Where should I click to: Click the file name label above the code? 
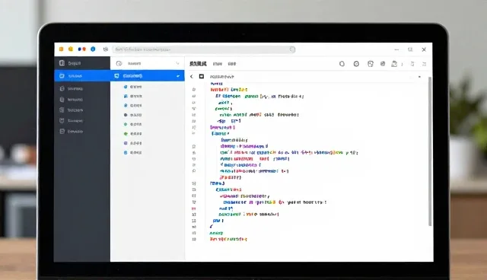221,77
